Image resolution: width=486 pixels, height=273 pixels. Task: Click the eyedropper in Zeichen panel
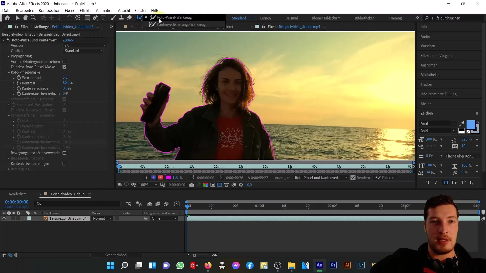[462, 124]
